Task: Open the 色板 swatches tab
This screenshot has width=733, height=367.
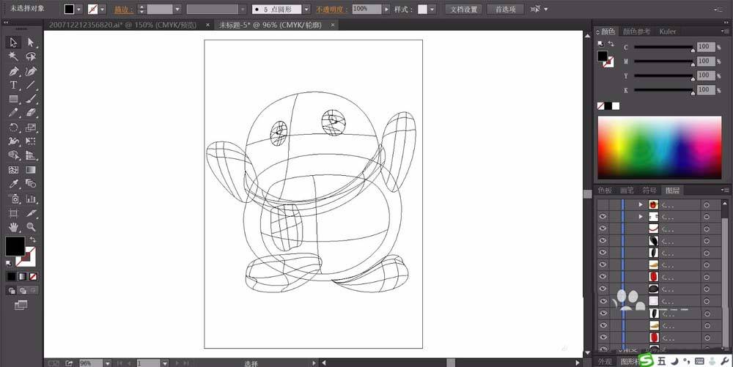Action: [605, 190]
